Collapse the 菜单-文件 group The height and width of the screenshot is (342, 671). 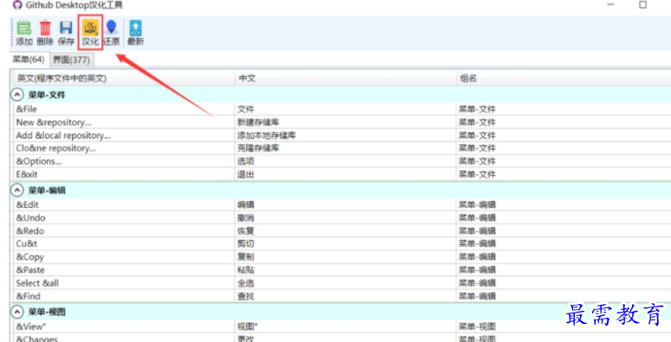coord(16,95)
